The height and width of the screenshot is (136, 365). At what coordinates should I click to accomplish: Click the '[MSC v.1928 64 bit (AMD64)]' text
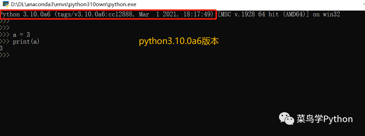(264, 14)
